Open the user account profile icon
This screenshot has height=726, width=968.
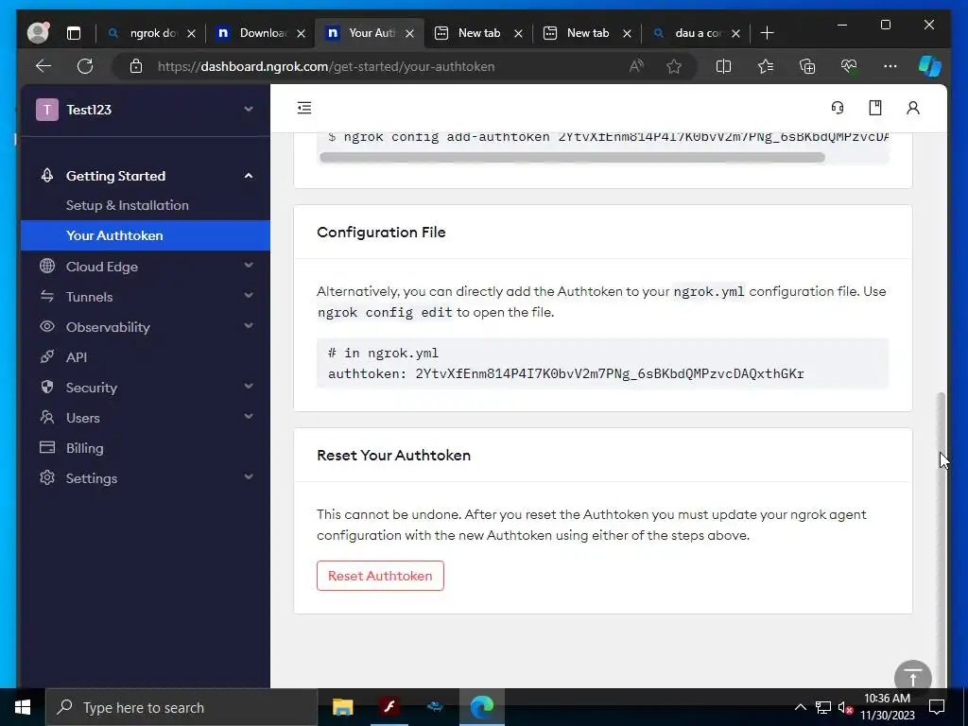pyautogui.click(x=913, y=108)
